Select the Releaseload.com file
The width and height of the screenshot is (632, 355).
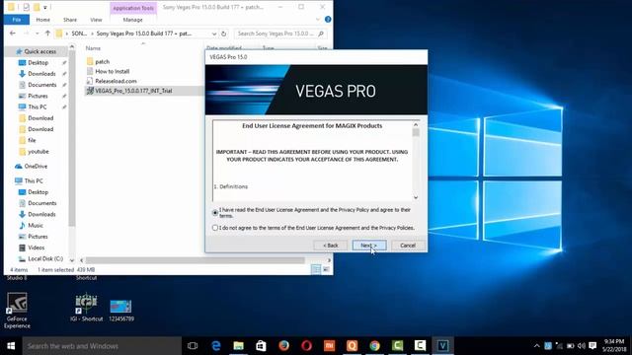116,81
